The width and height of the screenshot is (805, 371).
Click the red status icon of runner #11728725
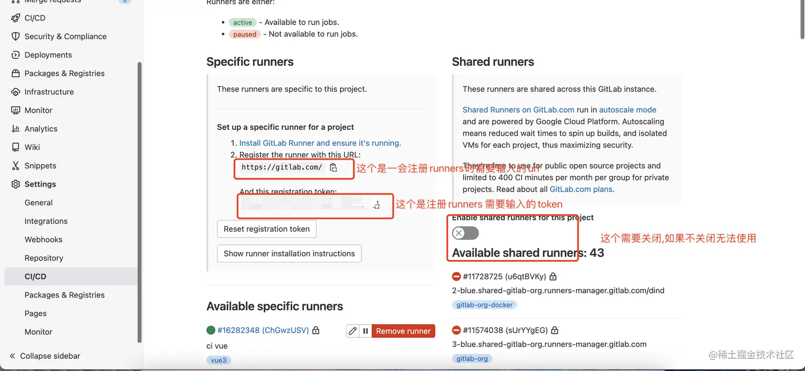(x=456, y=277)
